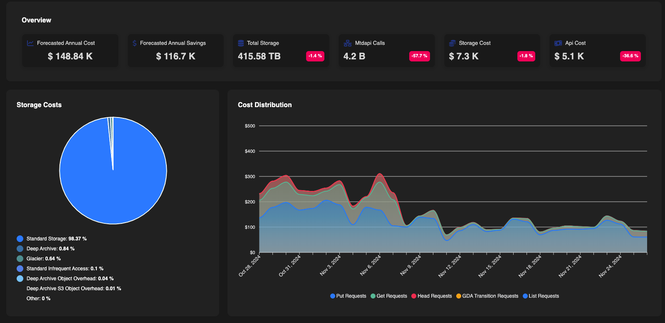Image resolution: width=665 pixels, height=323 pixels.
Task: Click the Overview heading
Action: coord(37,20)
